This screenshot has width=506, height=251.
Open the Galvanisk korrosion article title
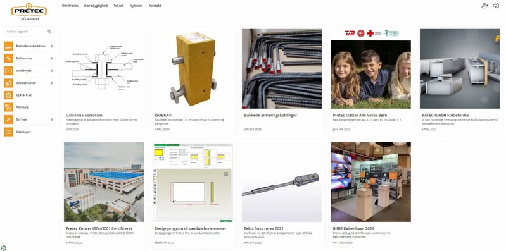coord(84,115)
